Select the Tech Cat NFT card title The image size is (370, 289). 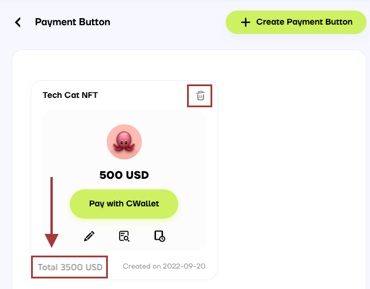click(70, 95)
